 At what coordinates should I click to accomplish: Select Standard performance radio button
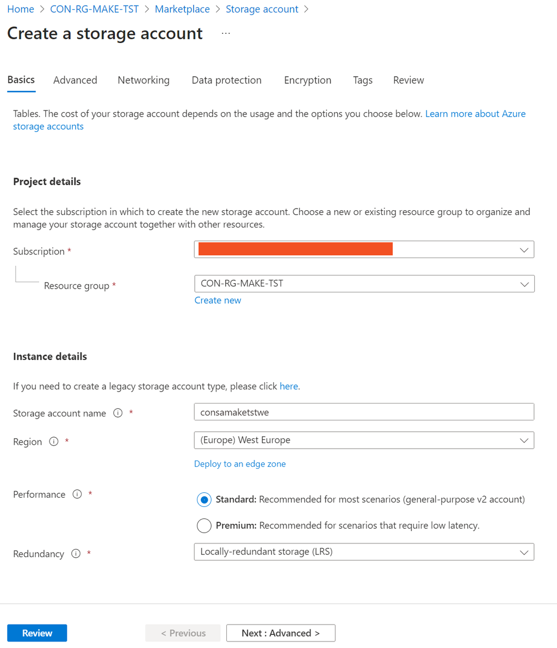pyautogui.click(x=204, y=499)
